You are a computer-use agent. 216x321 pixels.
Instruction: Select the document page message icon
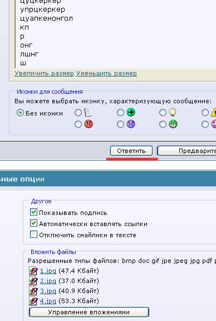pyautogui.click(x=88, y=112)
